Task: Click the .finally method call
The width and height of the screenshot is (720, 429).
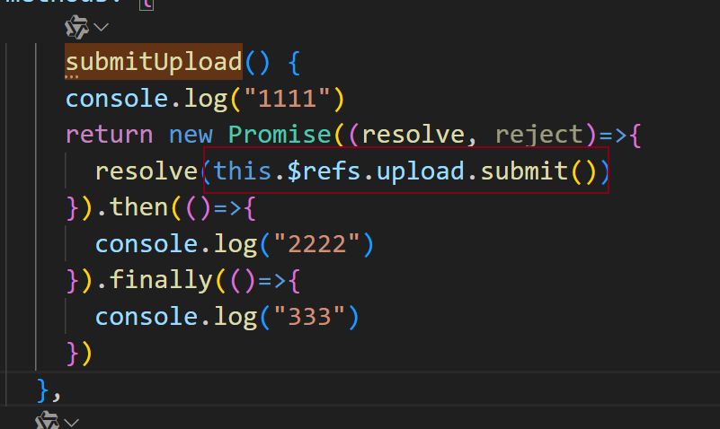Action: coord(155,280)
